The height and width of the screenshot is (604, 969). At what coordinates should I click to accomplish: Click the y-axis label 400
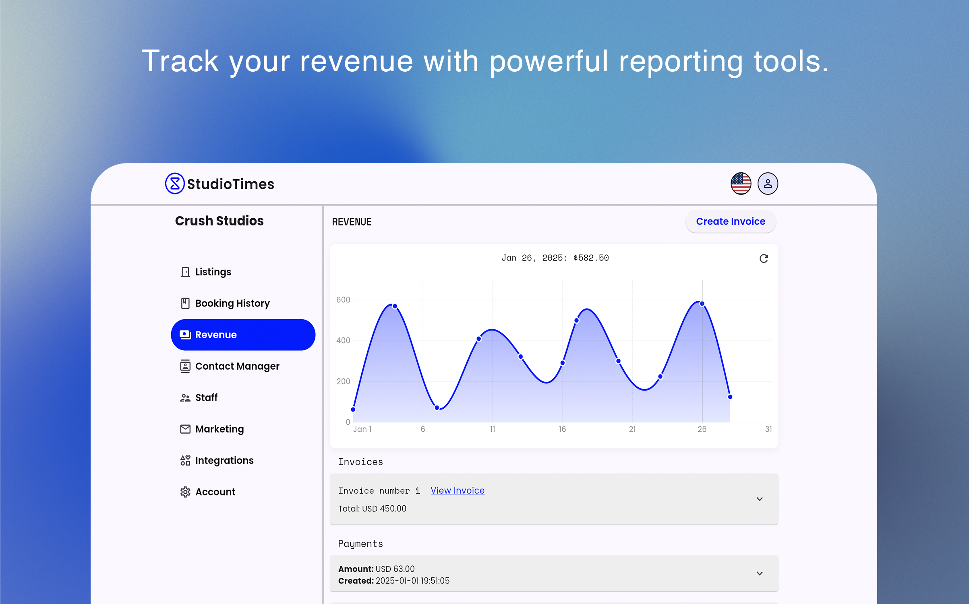(x=343, y=341)
